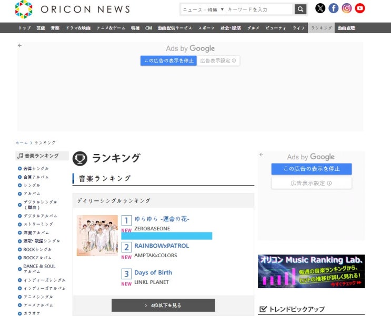
Task: Open アニメシングル ranking link
Action: click(38, 297)
